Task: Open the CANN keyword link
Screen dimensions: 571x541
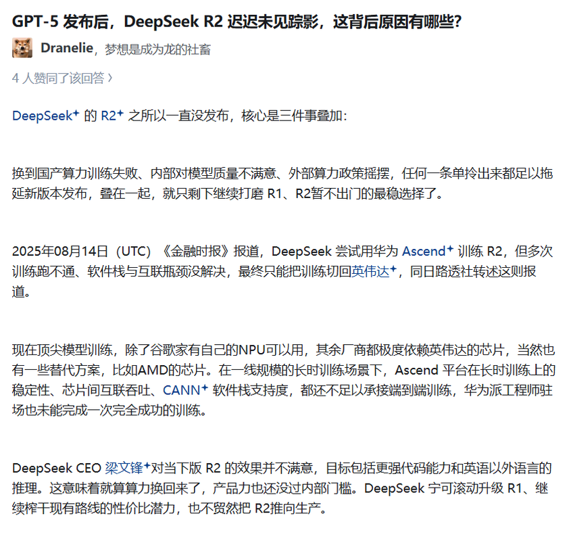Action: click(185, 390)
